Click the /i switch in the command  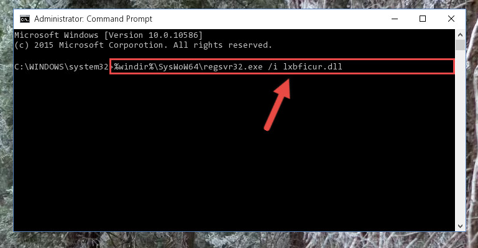point(273,67)
